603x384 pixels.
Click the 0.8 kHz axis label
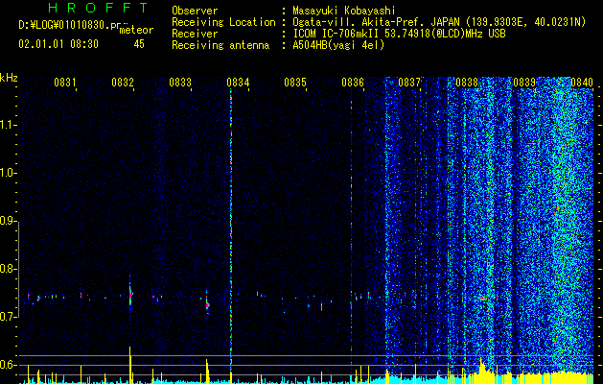pos(7,269)
